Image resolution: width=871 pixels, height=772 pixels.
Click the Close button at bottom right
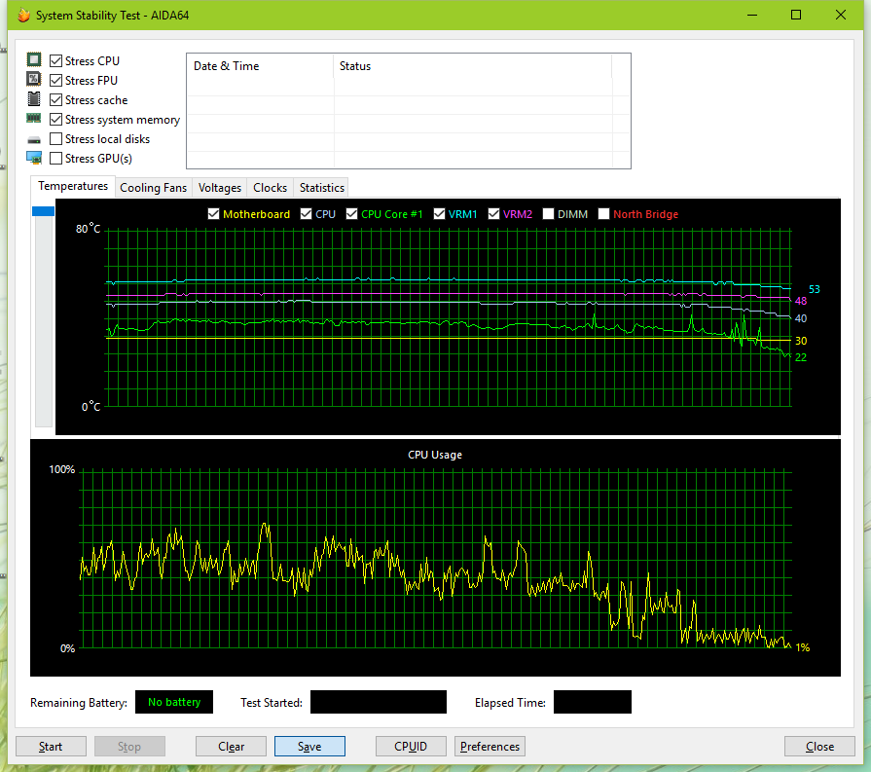[819, 746]
